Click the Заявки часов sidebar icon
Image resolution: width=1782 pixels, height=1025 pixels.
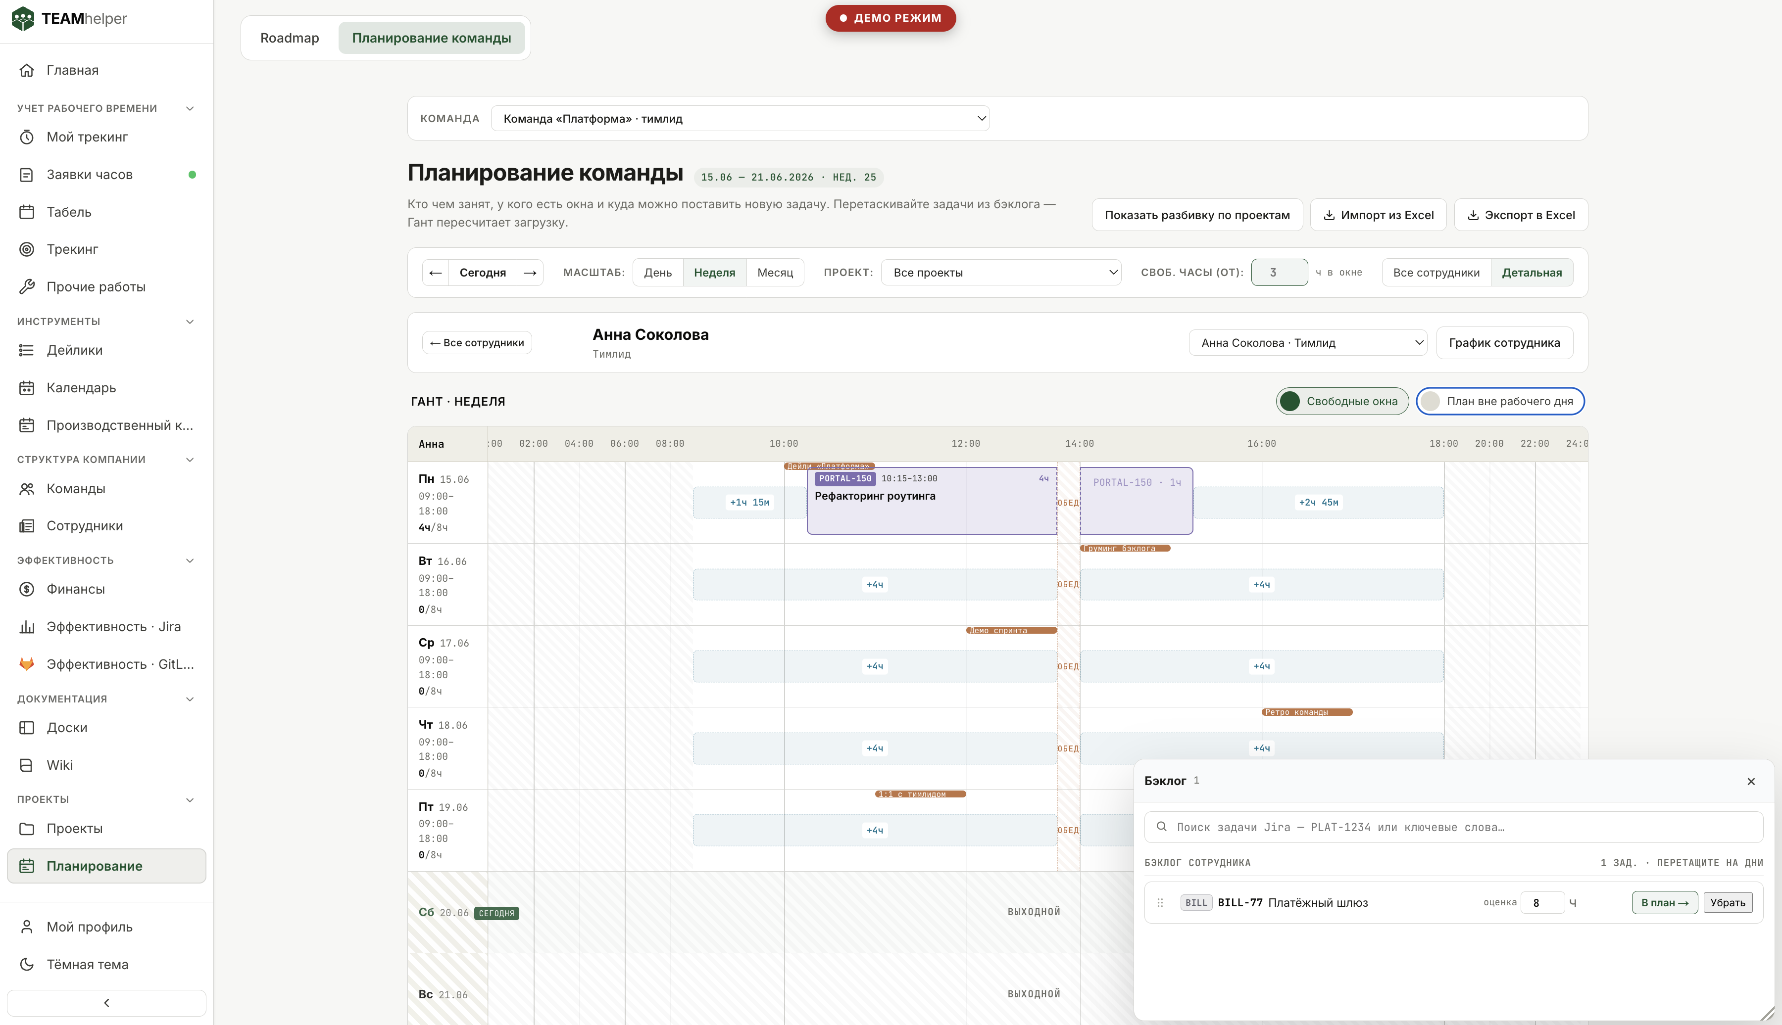[x=27, y=175]
